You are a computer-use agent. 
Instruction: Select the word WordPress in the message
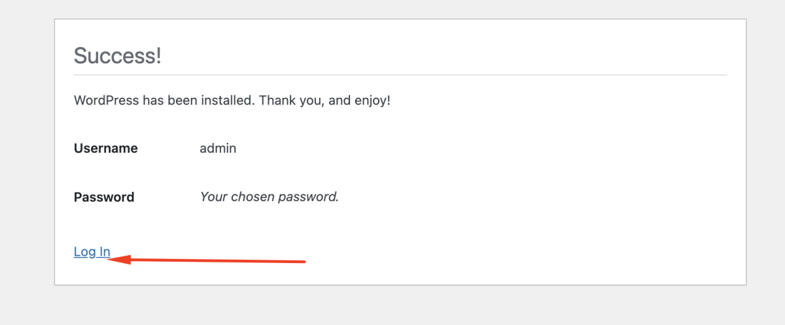tap(107, 101)
